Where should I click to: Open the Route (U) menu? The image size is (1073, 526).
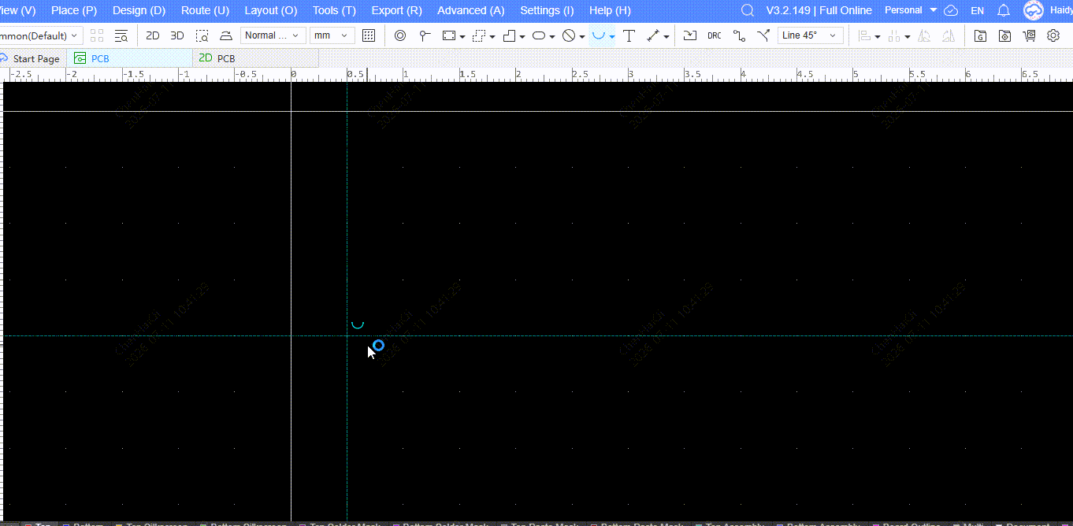(x=205, y=10)
